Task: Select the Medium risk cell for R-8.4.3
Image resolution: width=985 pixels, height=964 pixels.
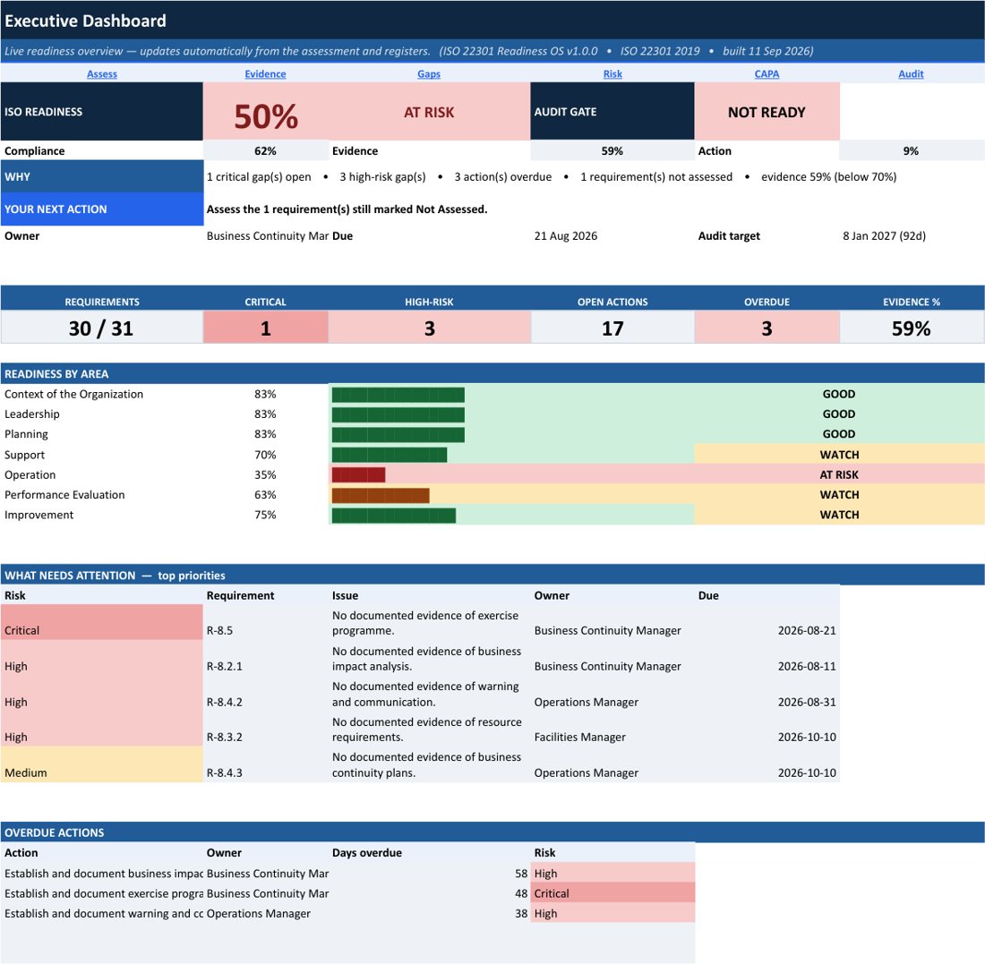Action: tap(102, 764)
